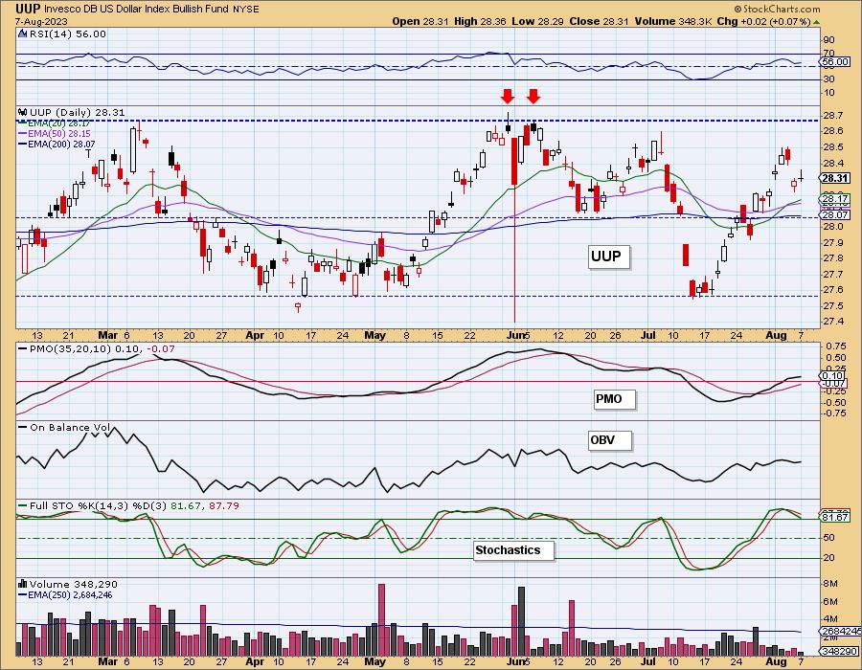Click the Volume 348.3K header value
This screenshot has width=862, height=670.
[x=673, y=21]
